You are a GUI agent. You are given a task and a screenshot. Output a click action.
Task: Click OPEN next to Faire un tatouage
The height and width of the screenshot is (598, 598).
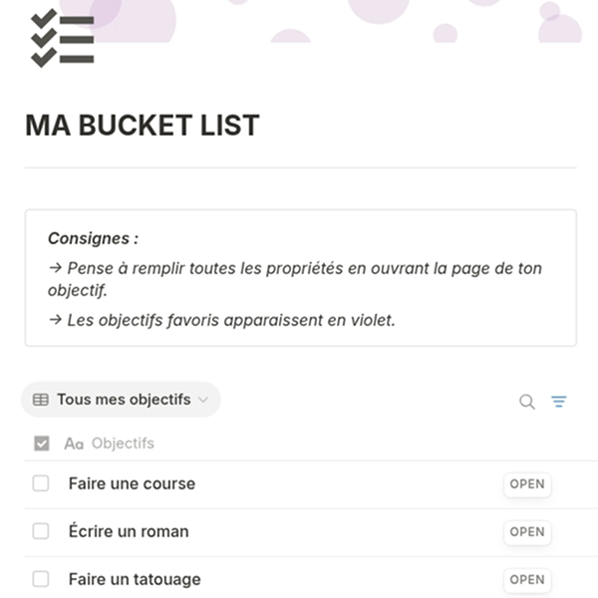[527, 579]
